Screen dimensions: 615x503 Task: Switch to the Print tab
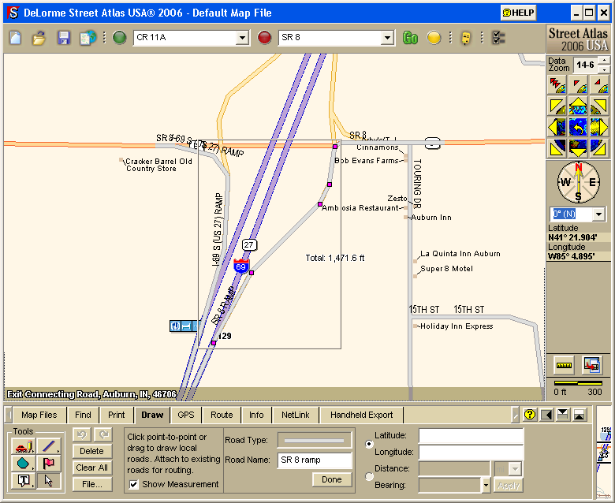(x=116, y=415)
